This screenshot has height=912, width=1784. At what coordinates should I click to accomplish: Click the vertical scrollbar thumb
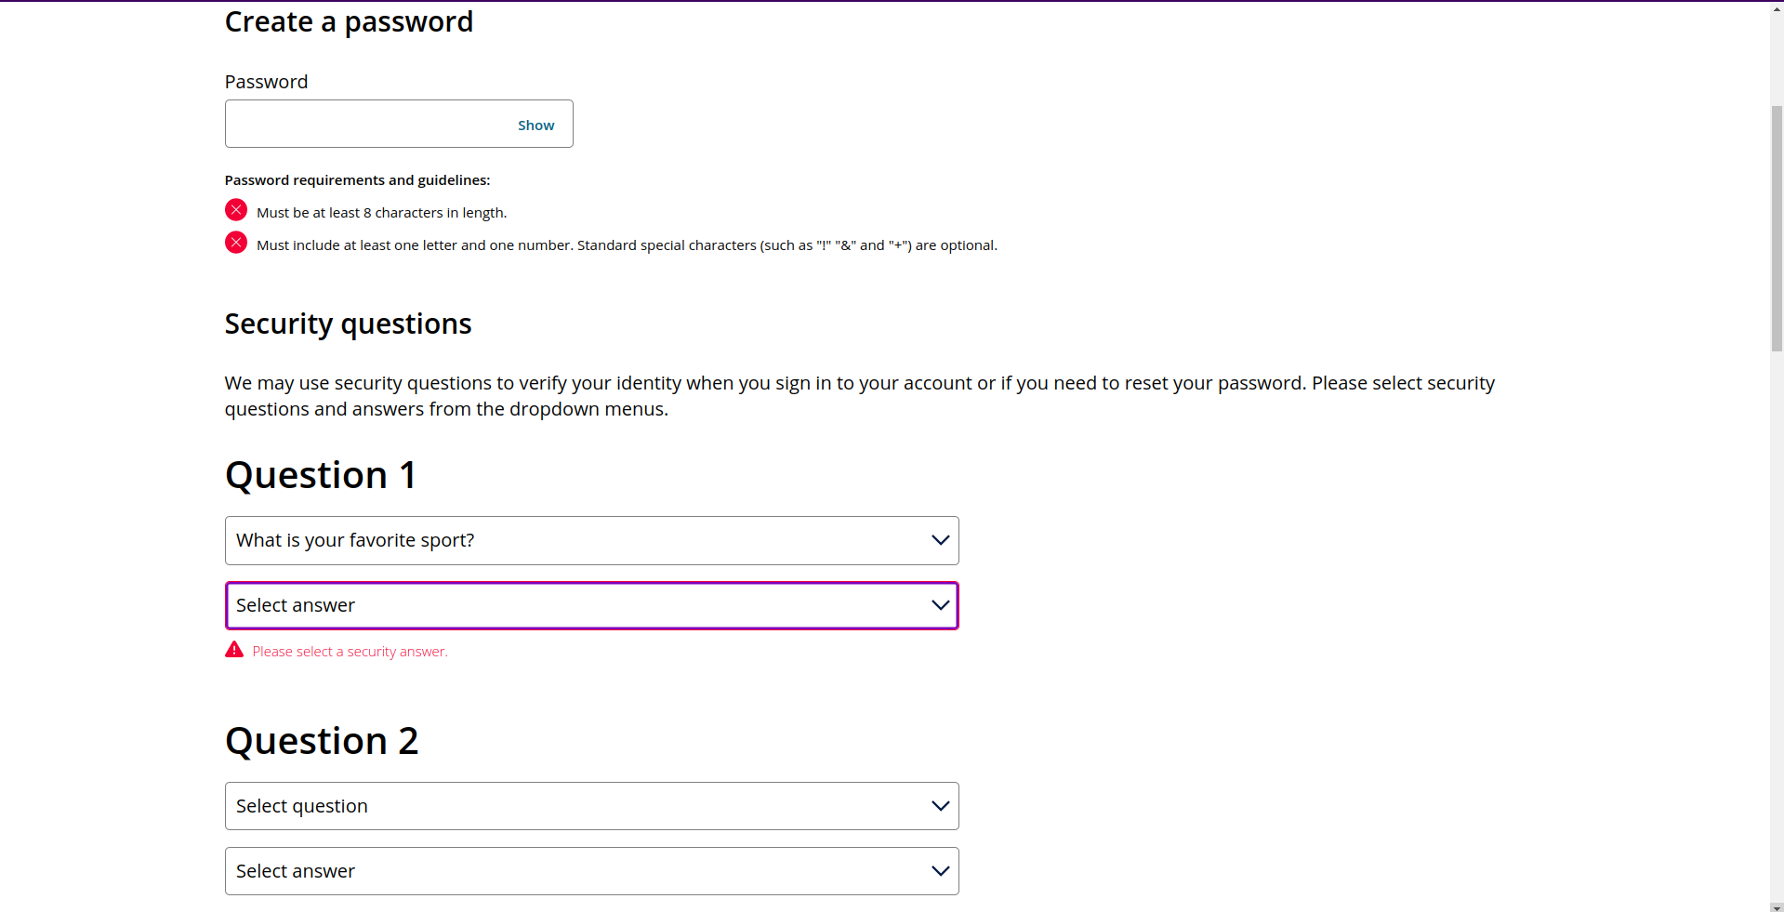click(1777, 228)
